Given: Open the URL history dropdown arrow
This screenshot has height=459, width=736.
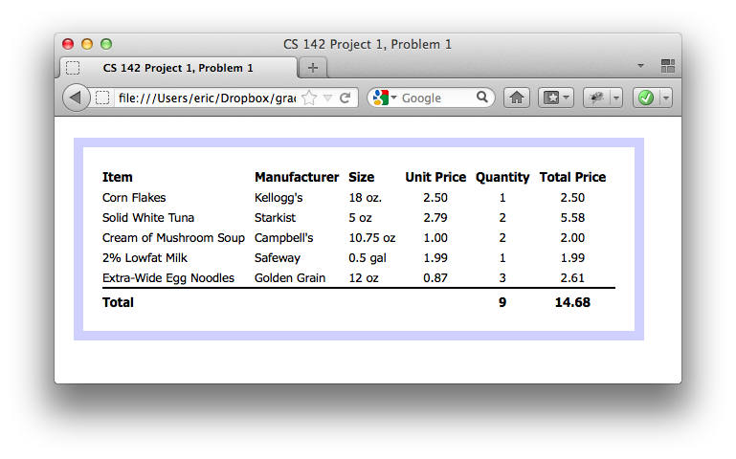Looking at the screenshot, I should point(327,98).
